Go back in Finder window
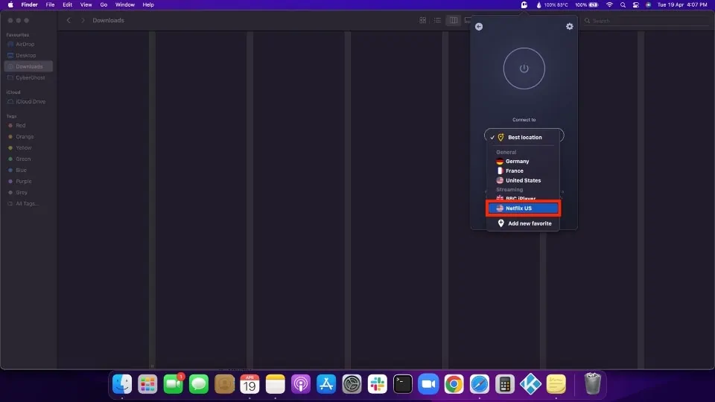Screen dimensions: 715x402 [x=69, y=21]
